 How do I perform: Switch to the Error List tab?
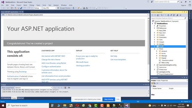pos(21,98)
